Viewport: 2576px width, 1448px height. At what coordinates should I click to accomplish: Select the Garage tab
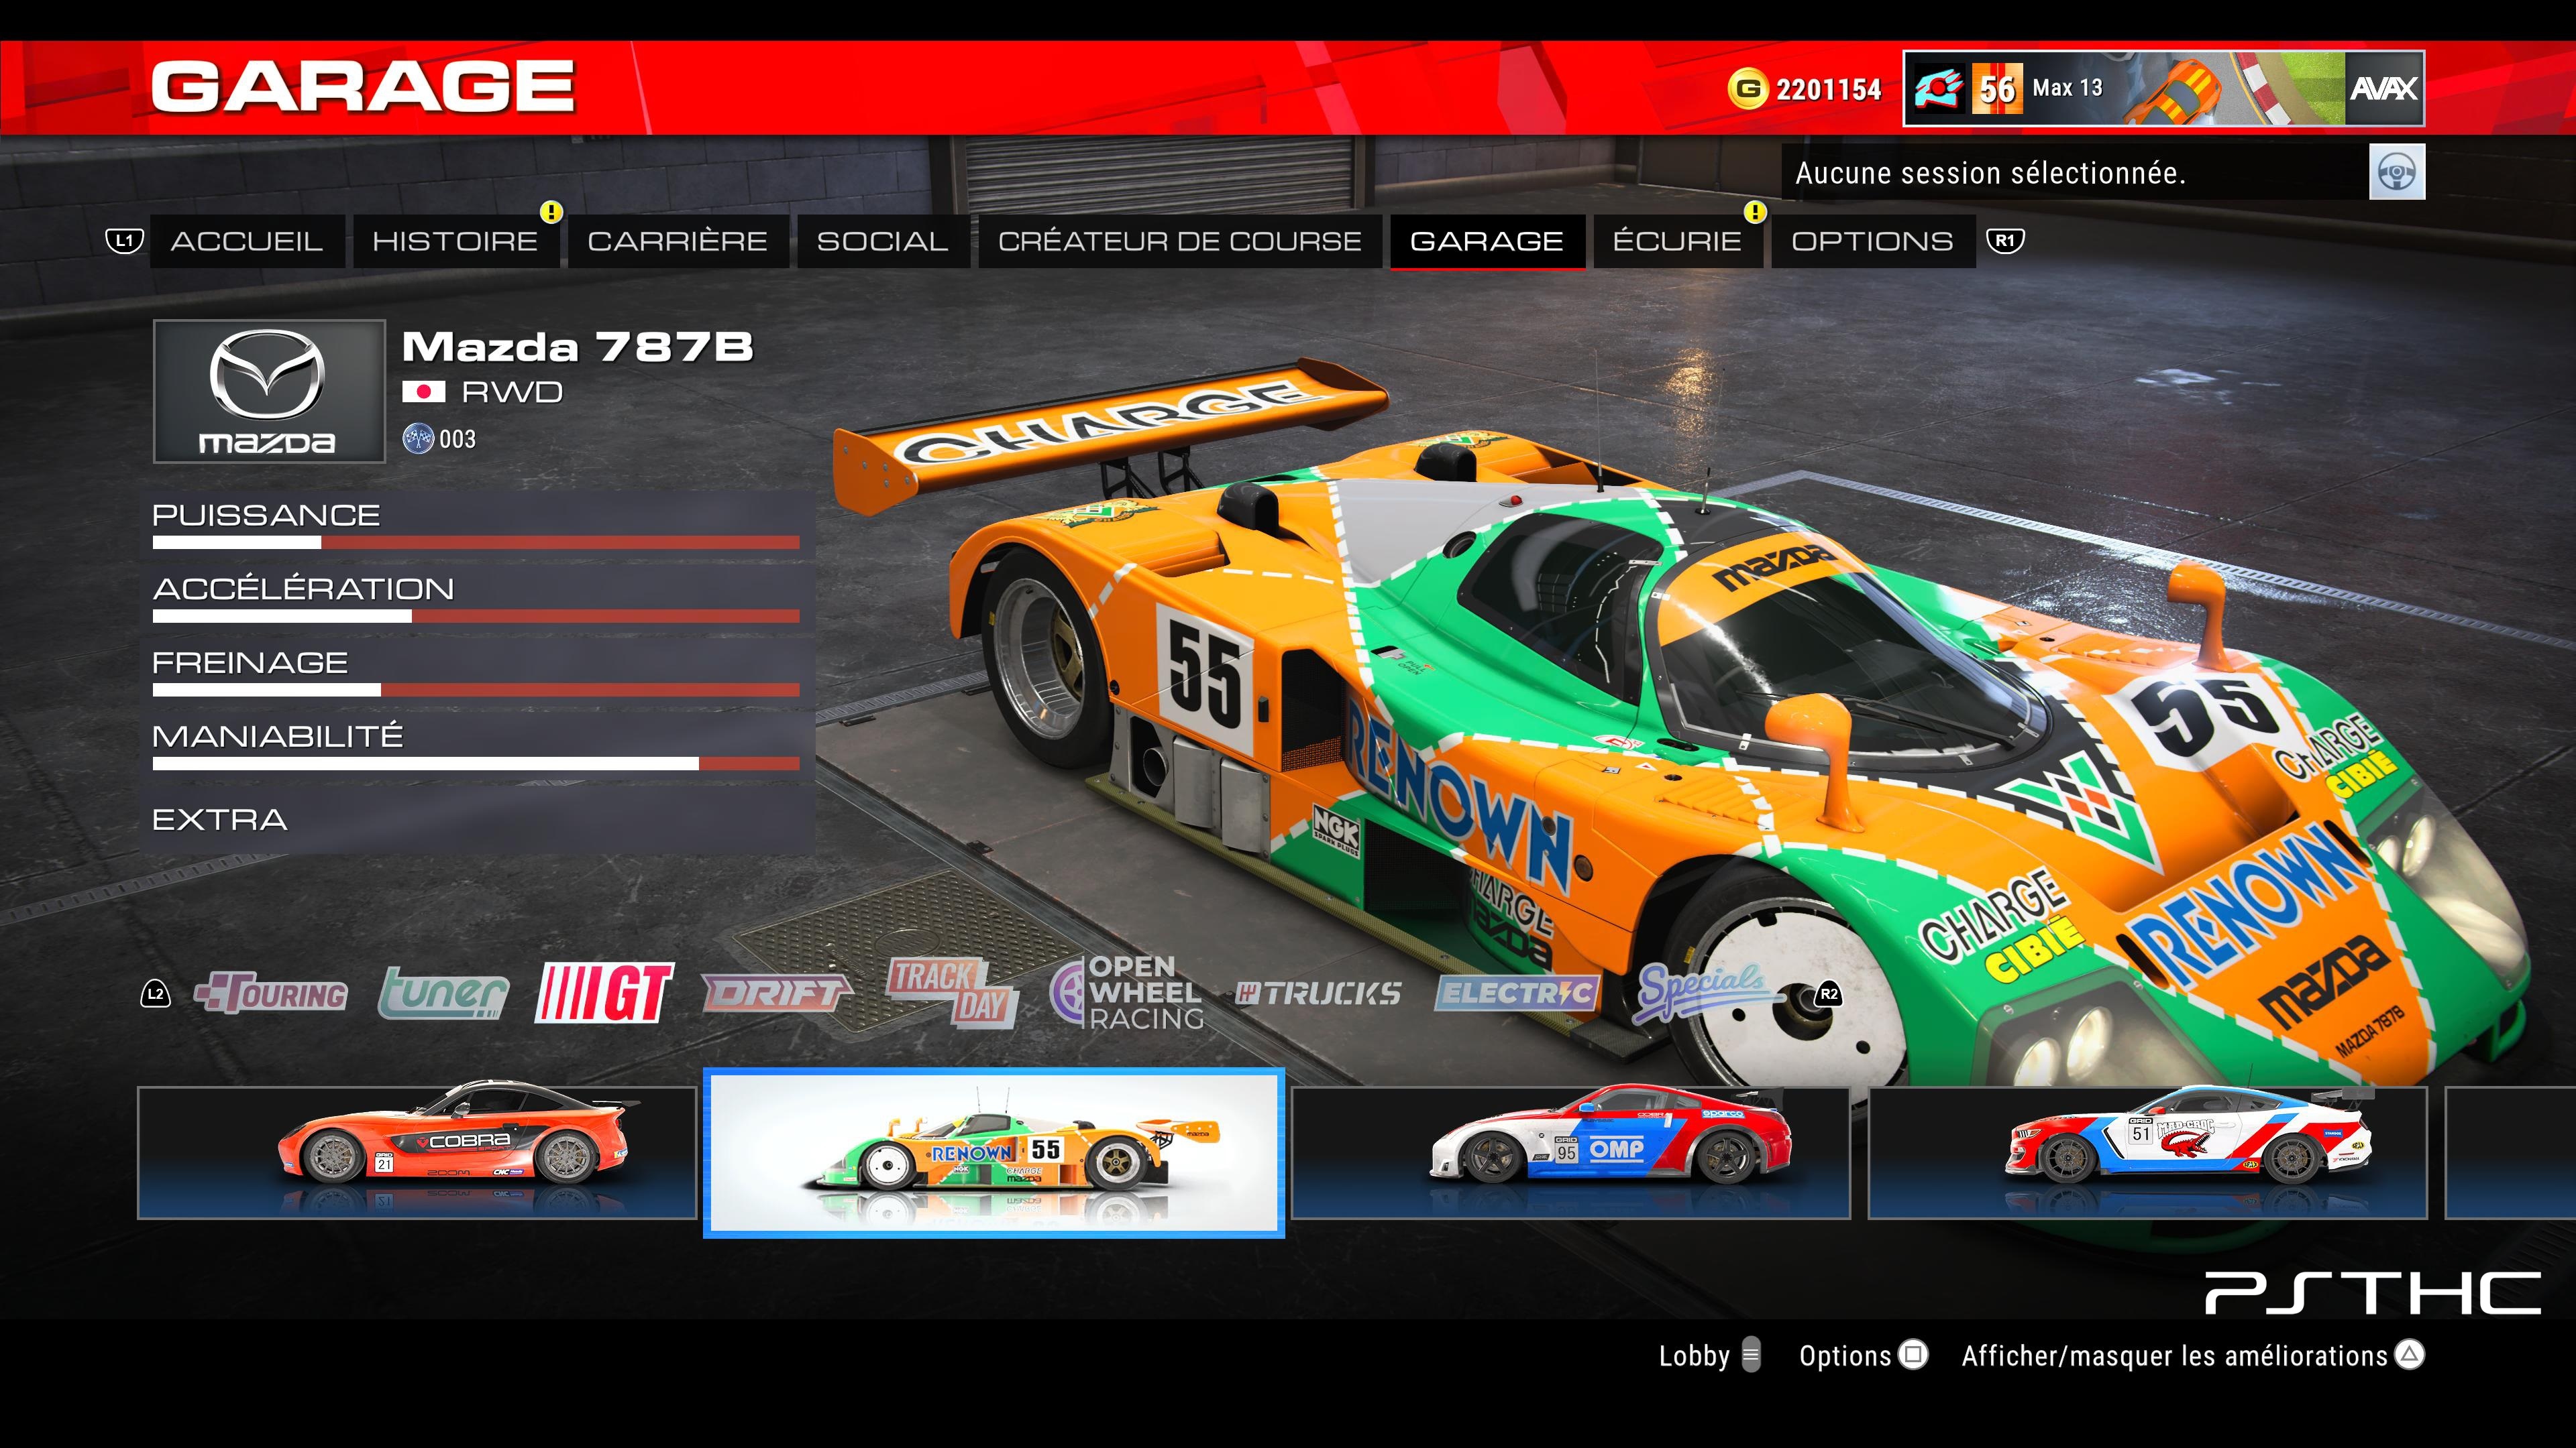(x=1487, y=241)
